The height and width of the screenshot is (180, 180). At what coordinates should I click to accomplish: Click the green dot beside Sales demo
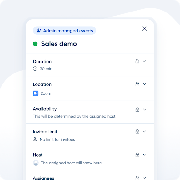click(x=35, y=44)
